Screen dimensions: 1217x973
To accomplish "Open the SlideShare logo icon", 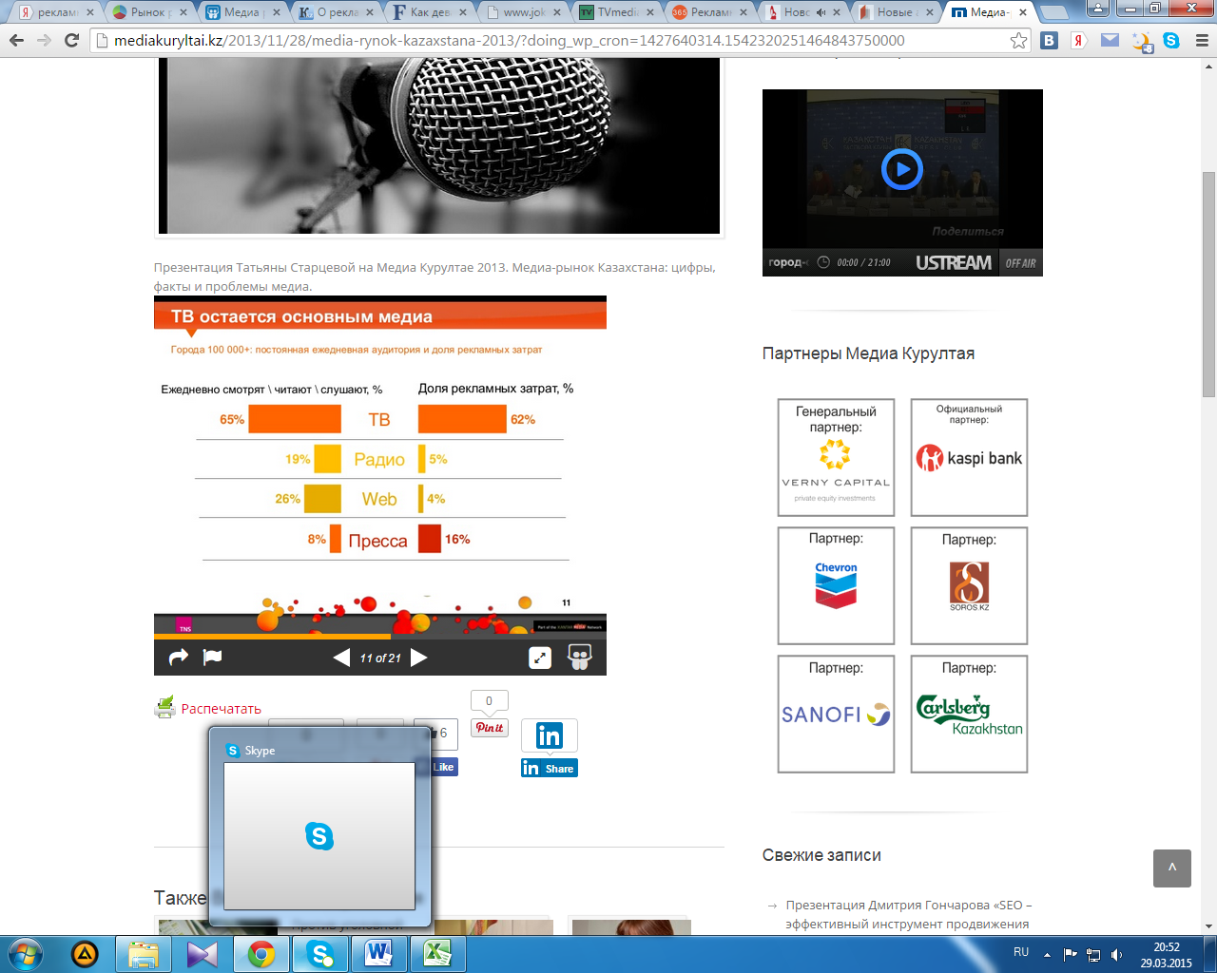I will pyautogui.click(x=580, y=657).
